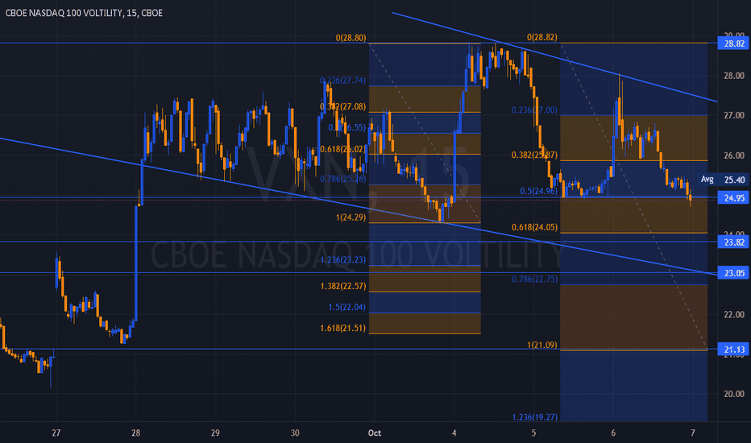Select the Fibonacci label 0(28.80)
Viewport: 751px width, 443px height.
(351, 38)
